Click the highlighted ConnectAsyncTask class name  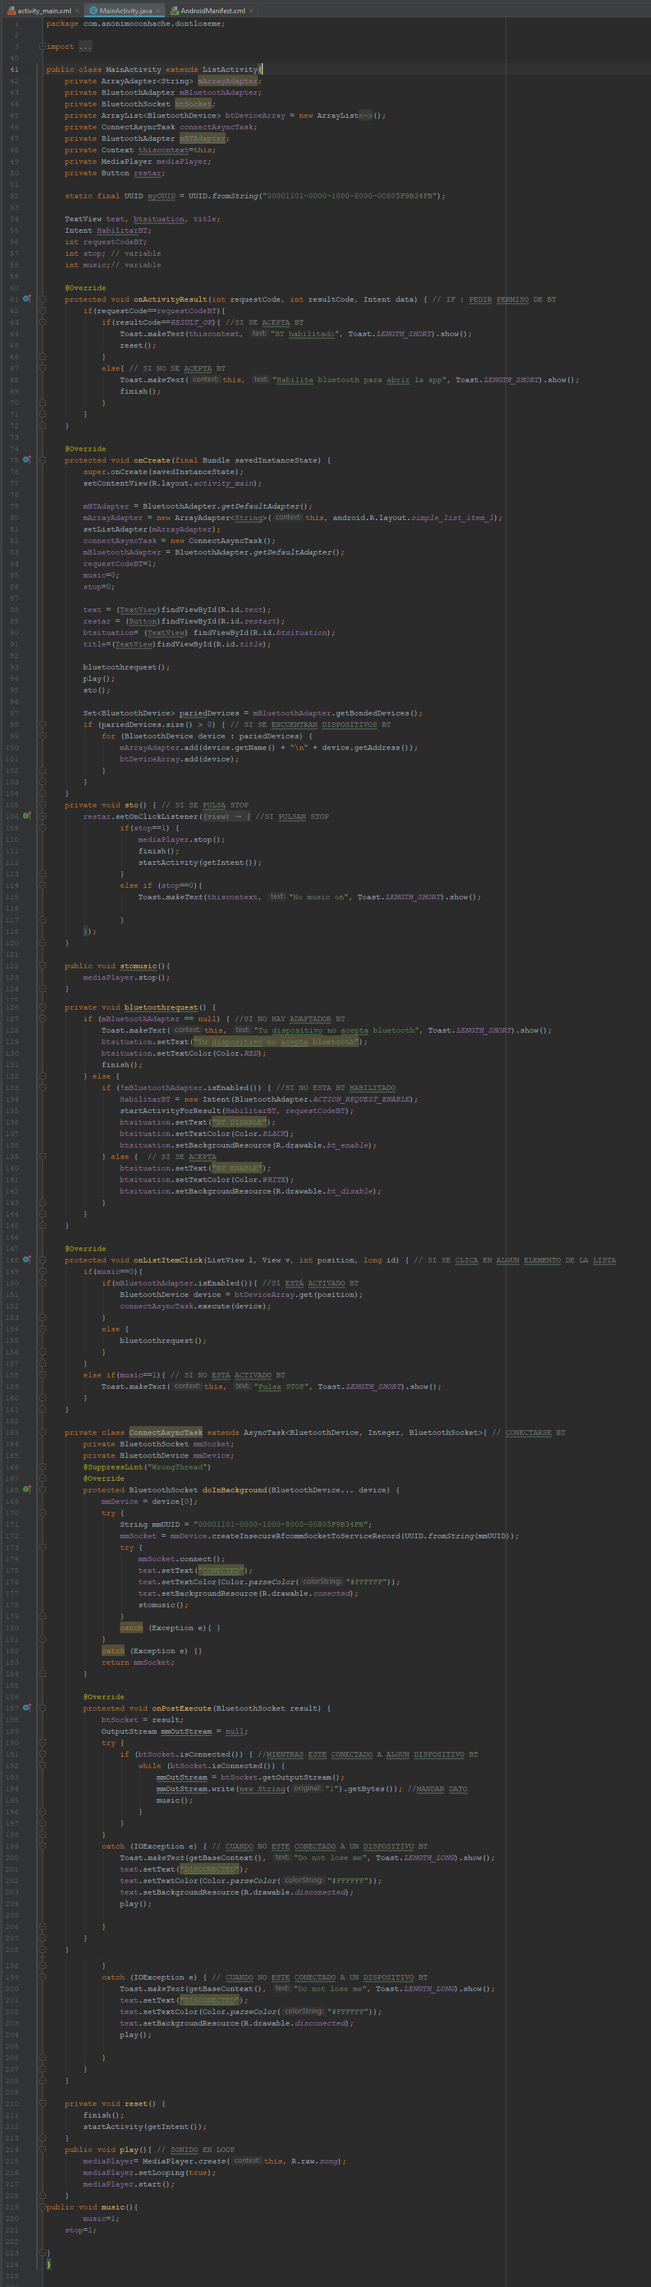point(166,1432)
